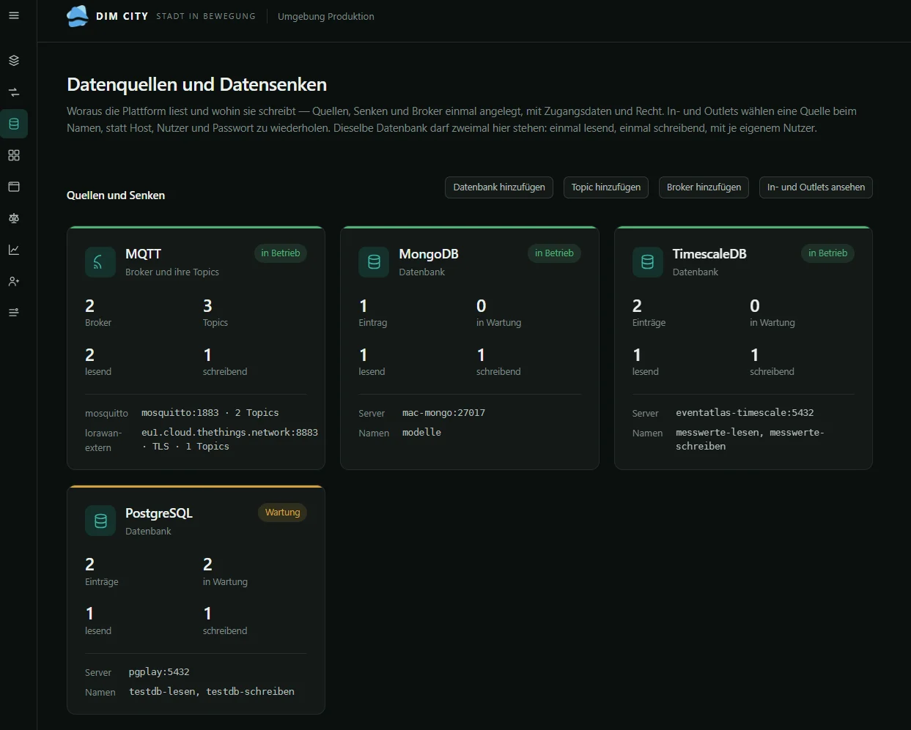
Task: Click the DIM CITY brand name
Action: pos(122,16)
